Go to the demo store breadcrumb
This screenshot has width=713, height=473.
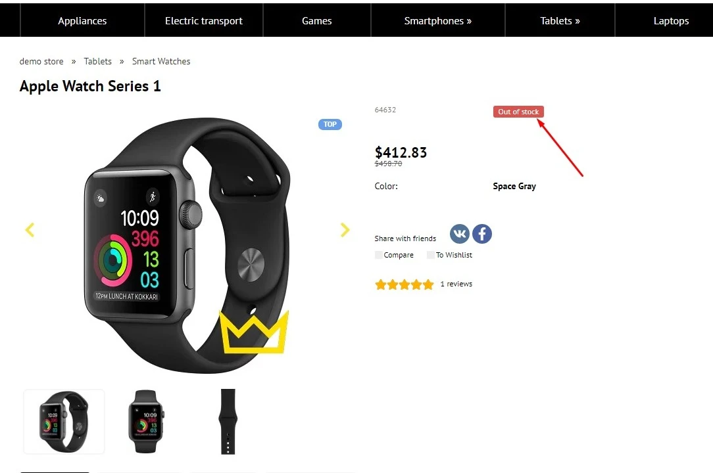[x=41, y=61]
